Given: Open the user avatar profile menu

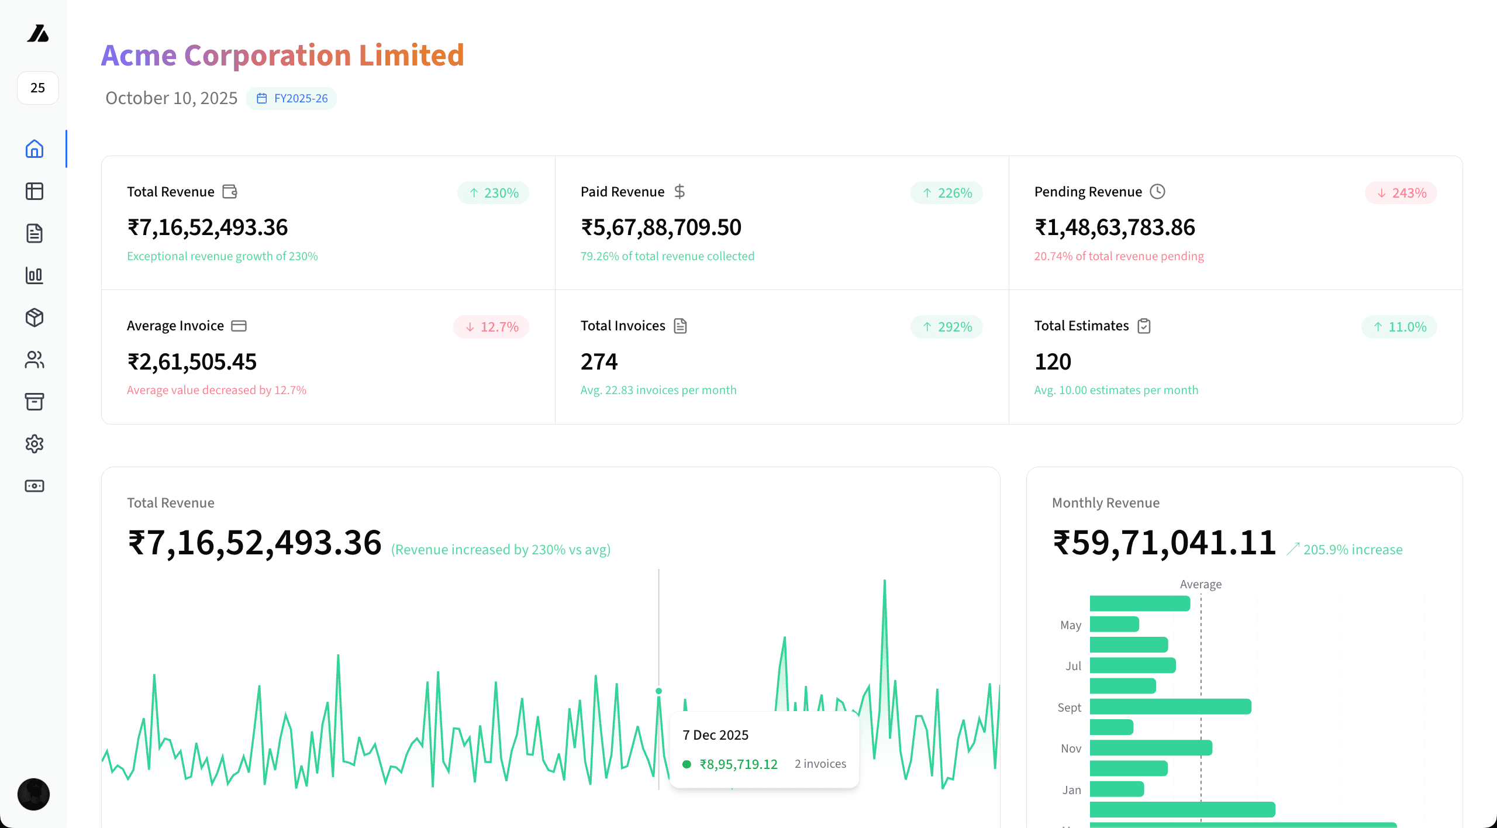Looking at the screenshot, I should point(34,794).
